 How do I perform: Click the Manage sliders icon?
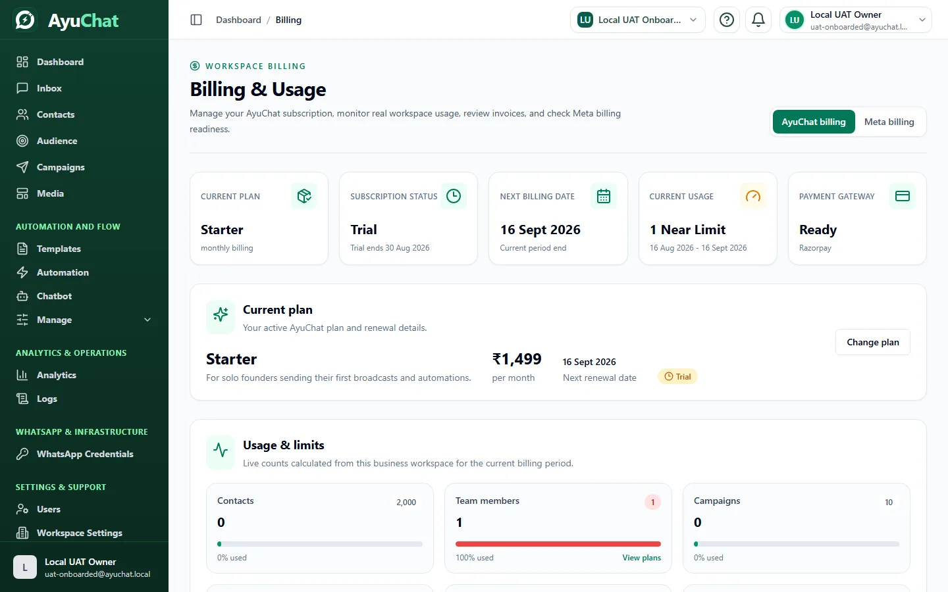coord(22,320)
